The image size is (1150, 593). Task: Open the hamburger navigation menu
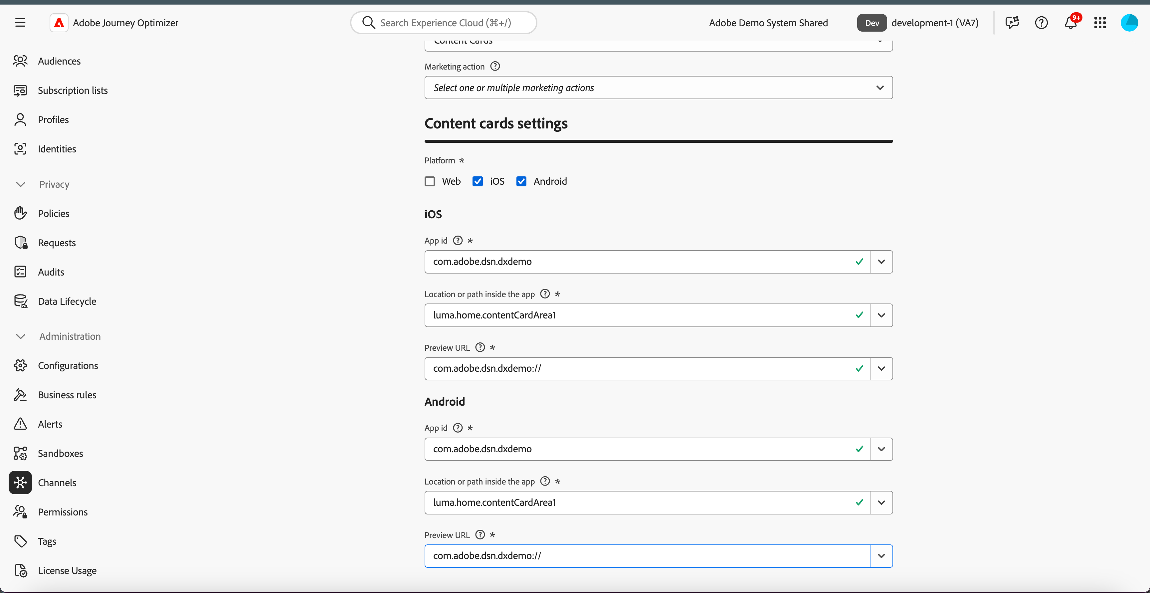point(20,22)
